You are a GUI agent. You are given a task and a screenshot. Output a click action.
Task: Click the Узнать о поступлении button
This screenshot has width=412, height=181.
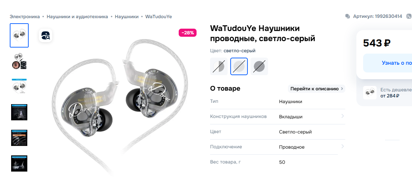click(387, 63)
